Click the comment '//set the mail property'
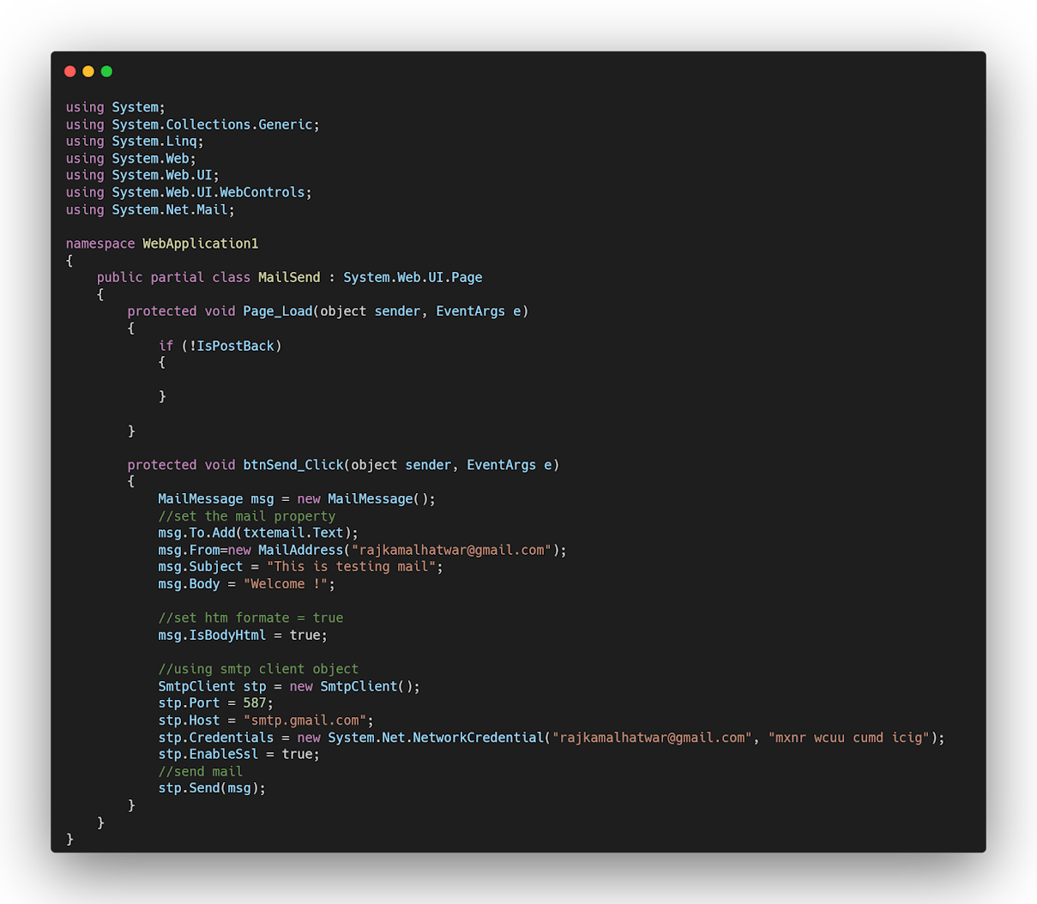 (247, 516)
